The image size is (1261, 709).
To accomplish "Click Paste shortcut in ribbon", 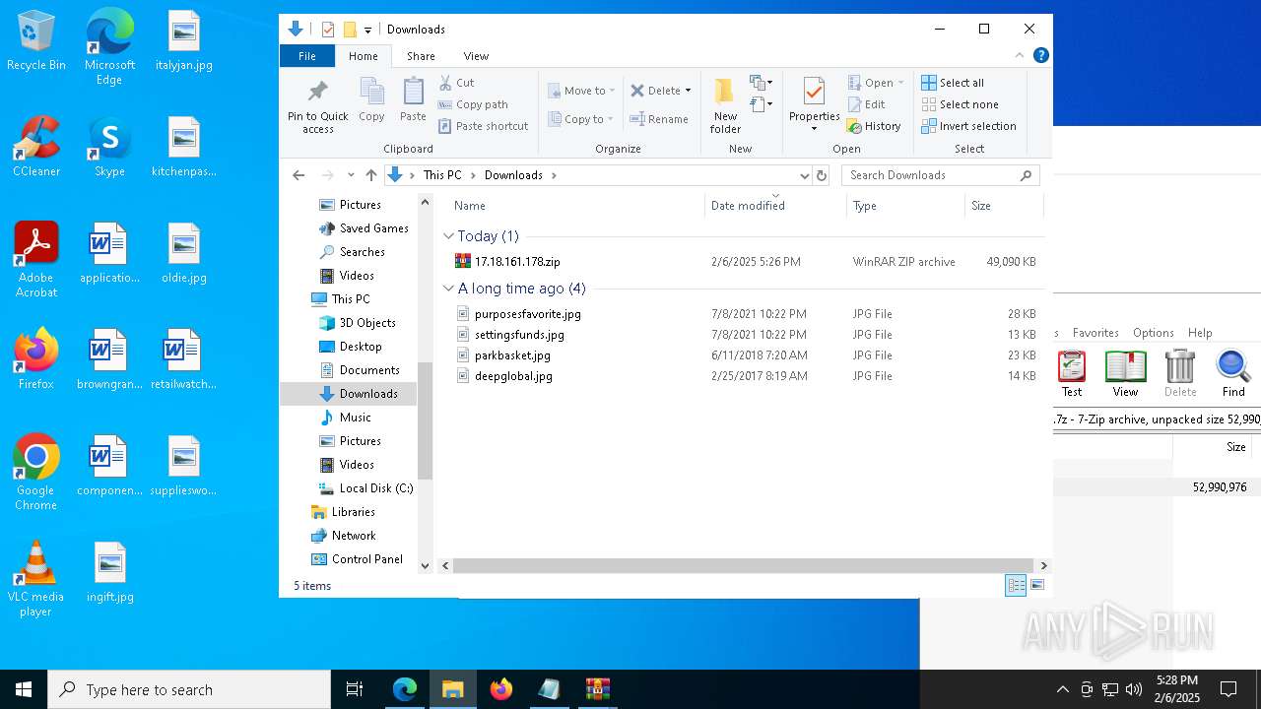I will click(x=483, y=126).
